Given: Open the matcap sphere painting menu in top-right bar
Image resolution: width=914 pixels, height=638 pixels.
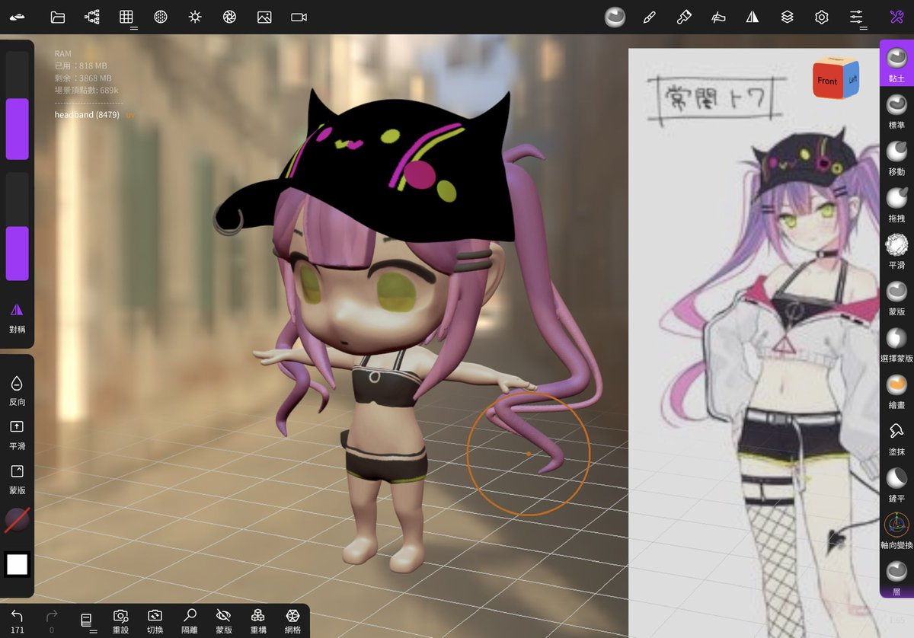Looking at the screenshot, I should pos(615,17).
